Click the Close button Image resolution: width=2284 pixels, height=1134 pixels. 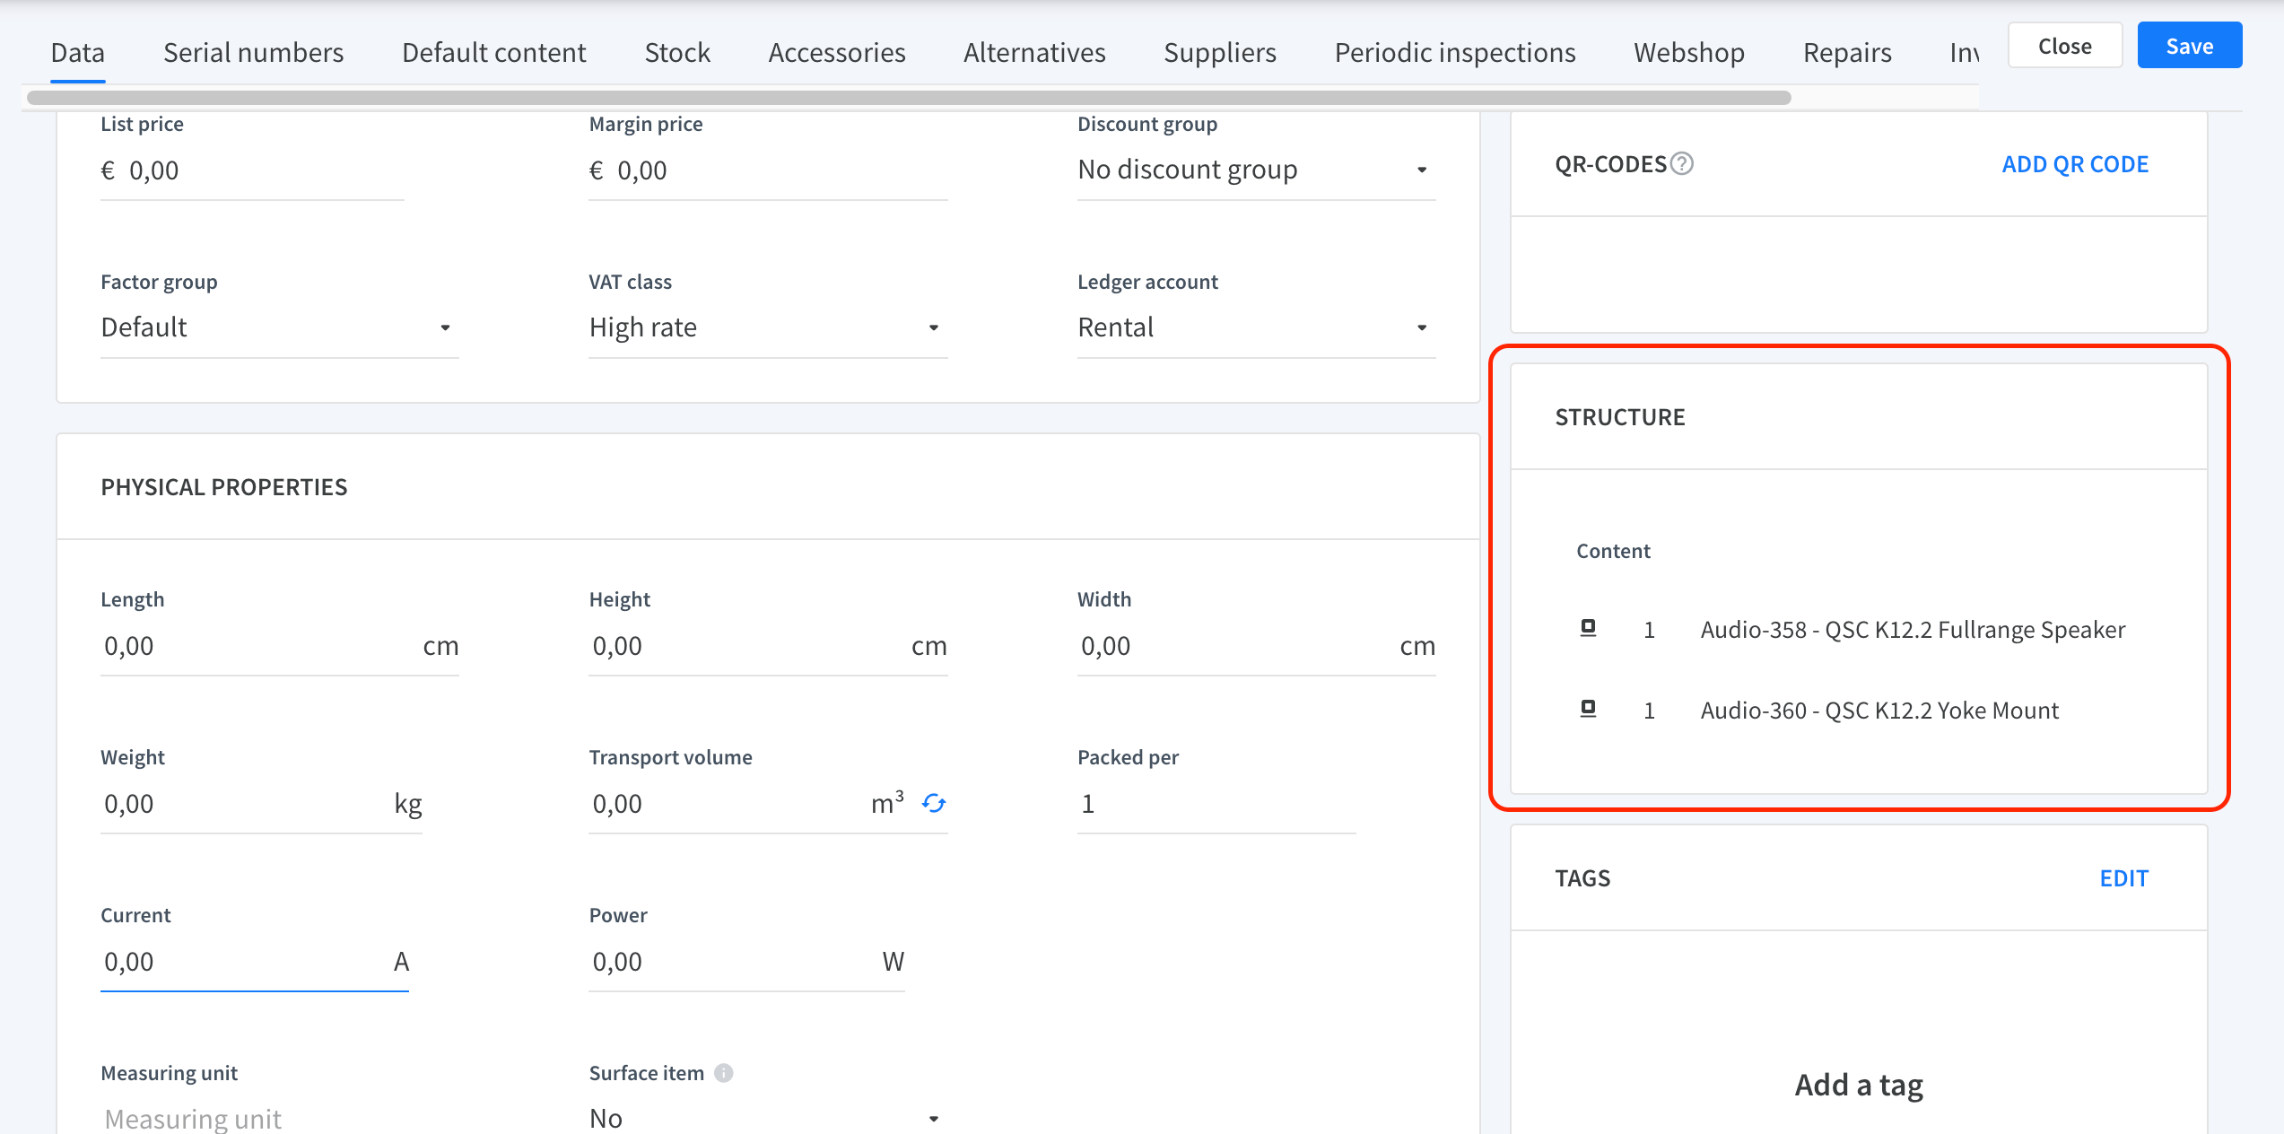tap(2065, 46)
